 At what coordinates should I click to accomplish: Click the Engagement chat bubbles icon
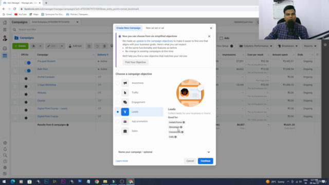125,102
